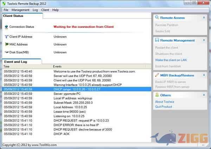Select the 'Lease time:96000 (sec)' row

(77, 112)
